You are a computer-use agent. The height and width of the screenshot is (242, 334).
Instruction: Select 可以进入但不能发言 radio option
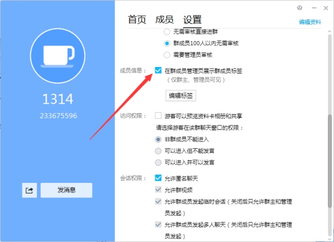(x=158, y=151)
